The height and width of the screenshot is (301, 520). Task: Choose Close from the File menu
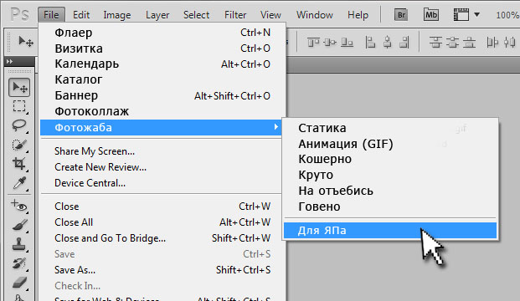[x=162, y=207]
